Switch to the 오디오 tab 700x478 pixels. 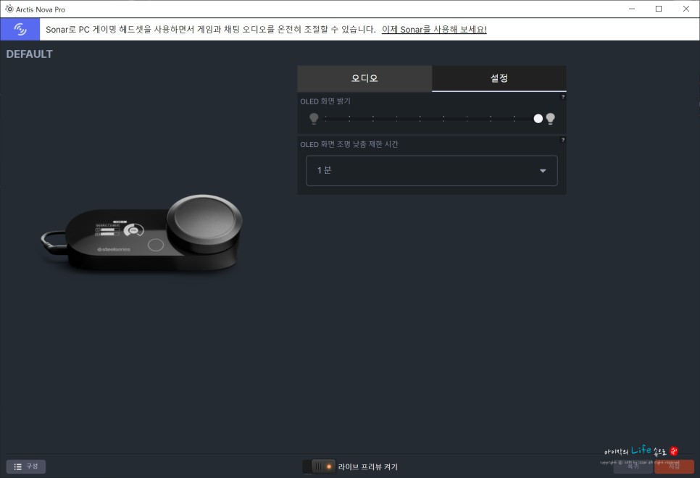tap(364, 78)
